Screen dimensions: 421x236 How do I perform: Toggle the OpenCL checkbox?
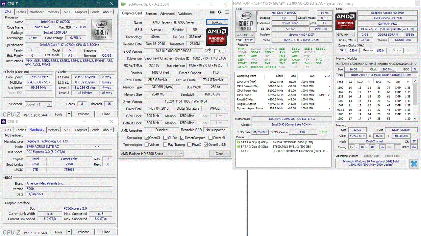click(x=147, y=138)
